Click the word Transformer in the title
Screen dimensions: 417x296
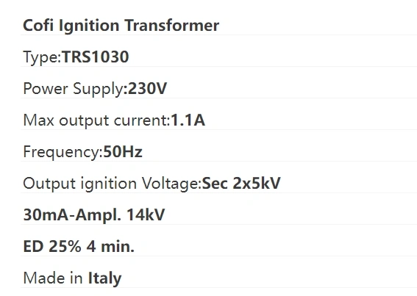coord(172,26)
